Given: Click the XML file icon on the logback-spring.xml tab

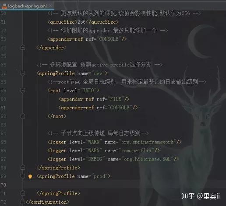Looking at the screenshot, I should tap(4, 6).
